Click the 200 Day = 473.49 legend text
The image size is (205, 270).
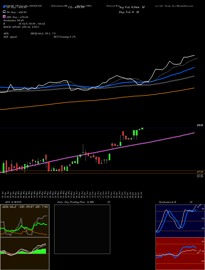tap(17, 17)
